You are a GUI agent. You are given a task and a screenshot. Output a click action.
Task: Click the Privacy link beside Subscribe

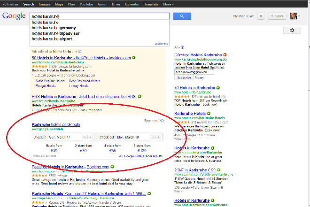click(x=199, y=77)
